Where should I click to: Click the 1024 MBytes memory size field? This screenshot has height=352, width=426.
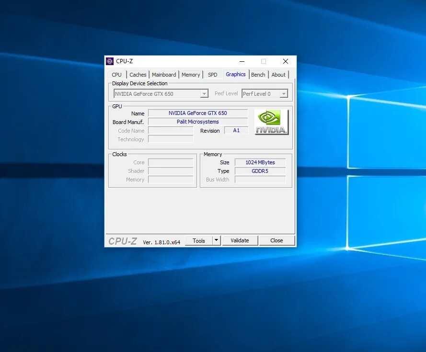point(260,162)
